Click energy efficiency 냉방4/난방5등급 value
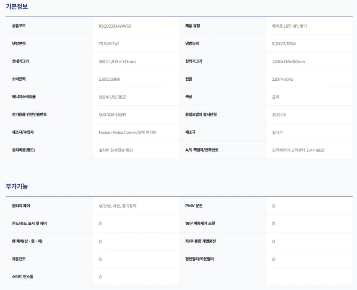Image resolution: width=357 pixels, height=290 pixels. pos(112,97)
